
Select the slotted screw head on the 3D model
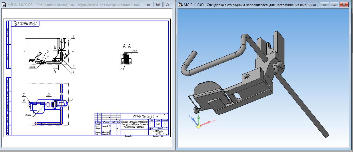click(280, 68)
